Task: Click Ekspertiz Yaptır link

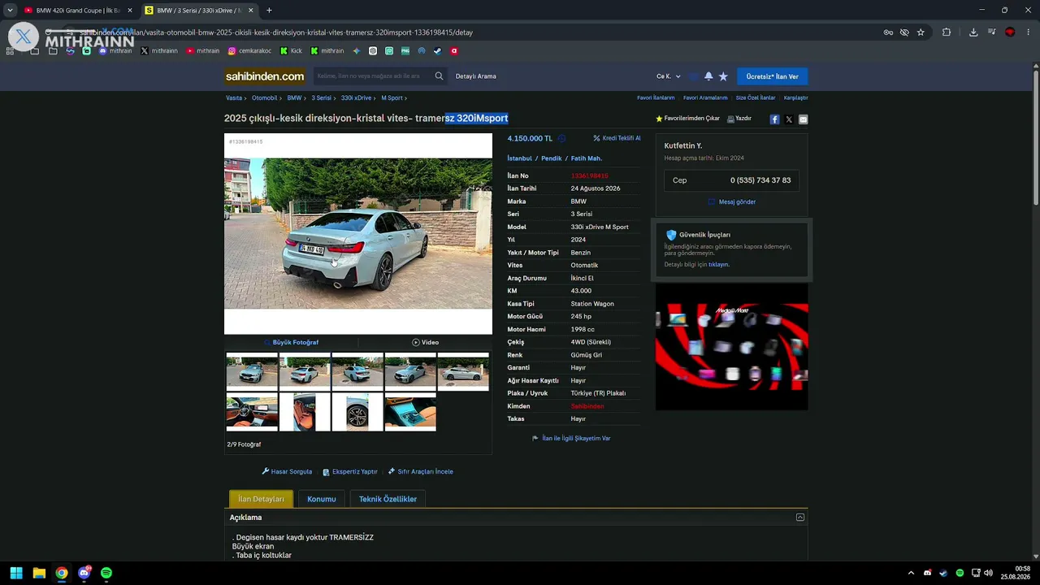Action: 350,471
